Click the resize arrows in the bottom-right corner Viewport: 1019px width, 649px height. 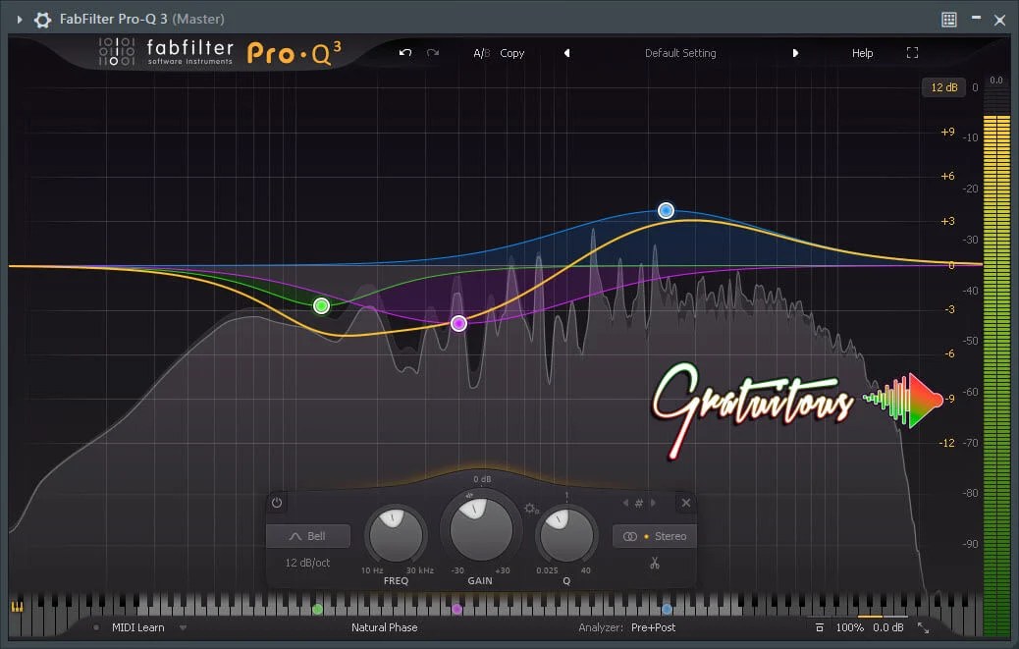(x=924, y=626)
